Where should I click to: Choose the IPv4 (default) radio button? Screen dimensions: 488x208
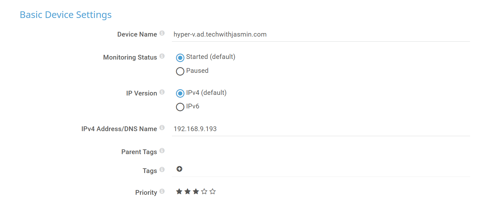pos(180,94)
